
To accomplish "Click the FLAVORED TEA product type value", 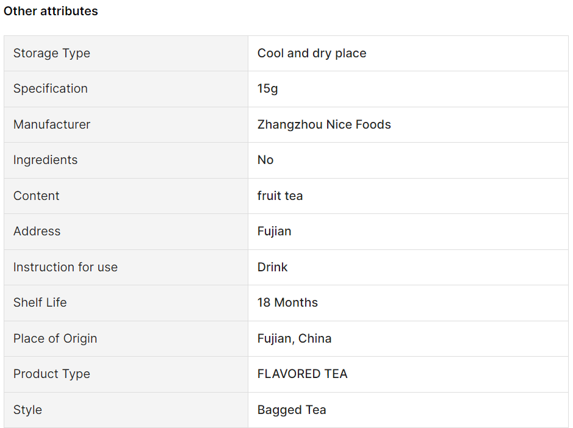I will (302, 374).
